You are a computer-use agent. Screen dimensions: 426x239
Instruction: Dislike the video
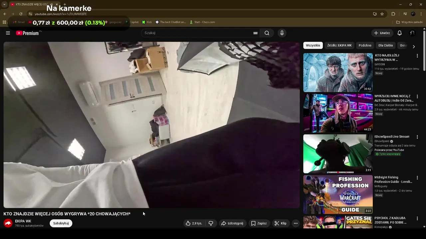(x=211, y=223)
